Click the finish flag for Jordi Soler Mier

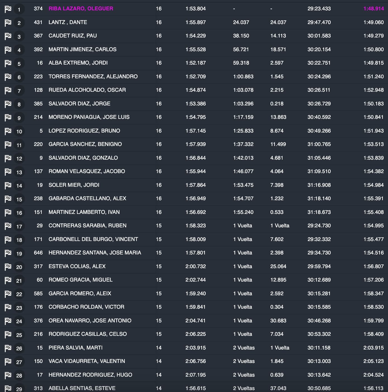point(8,185)
